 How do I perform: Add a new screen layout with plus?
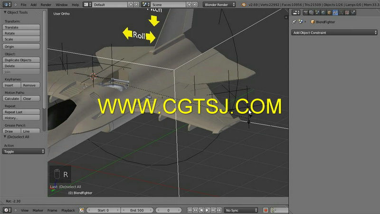[x=131, y=5]
